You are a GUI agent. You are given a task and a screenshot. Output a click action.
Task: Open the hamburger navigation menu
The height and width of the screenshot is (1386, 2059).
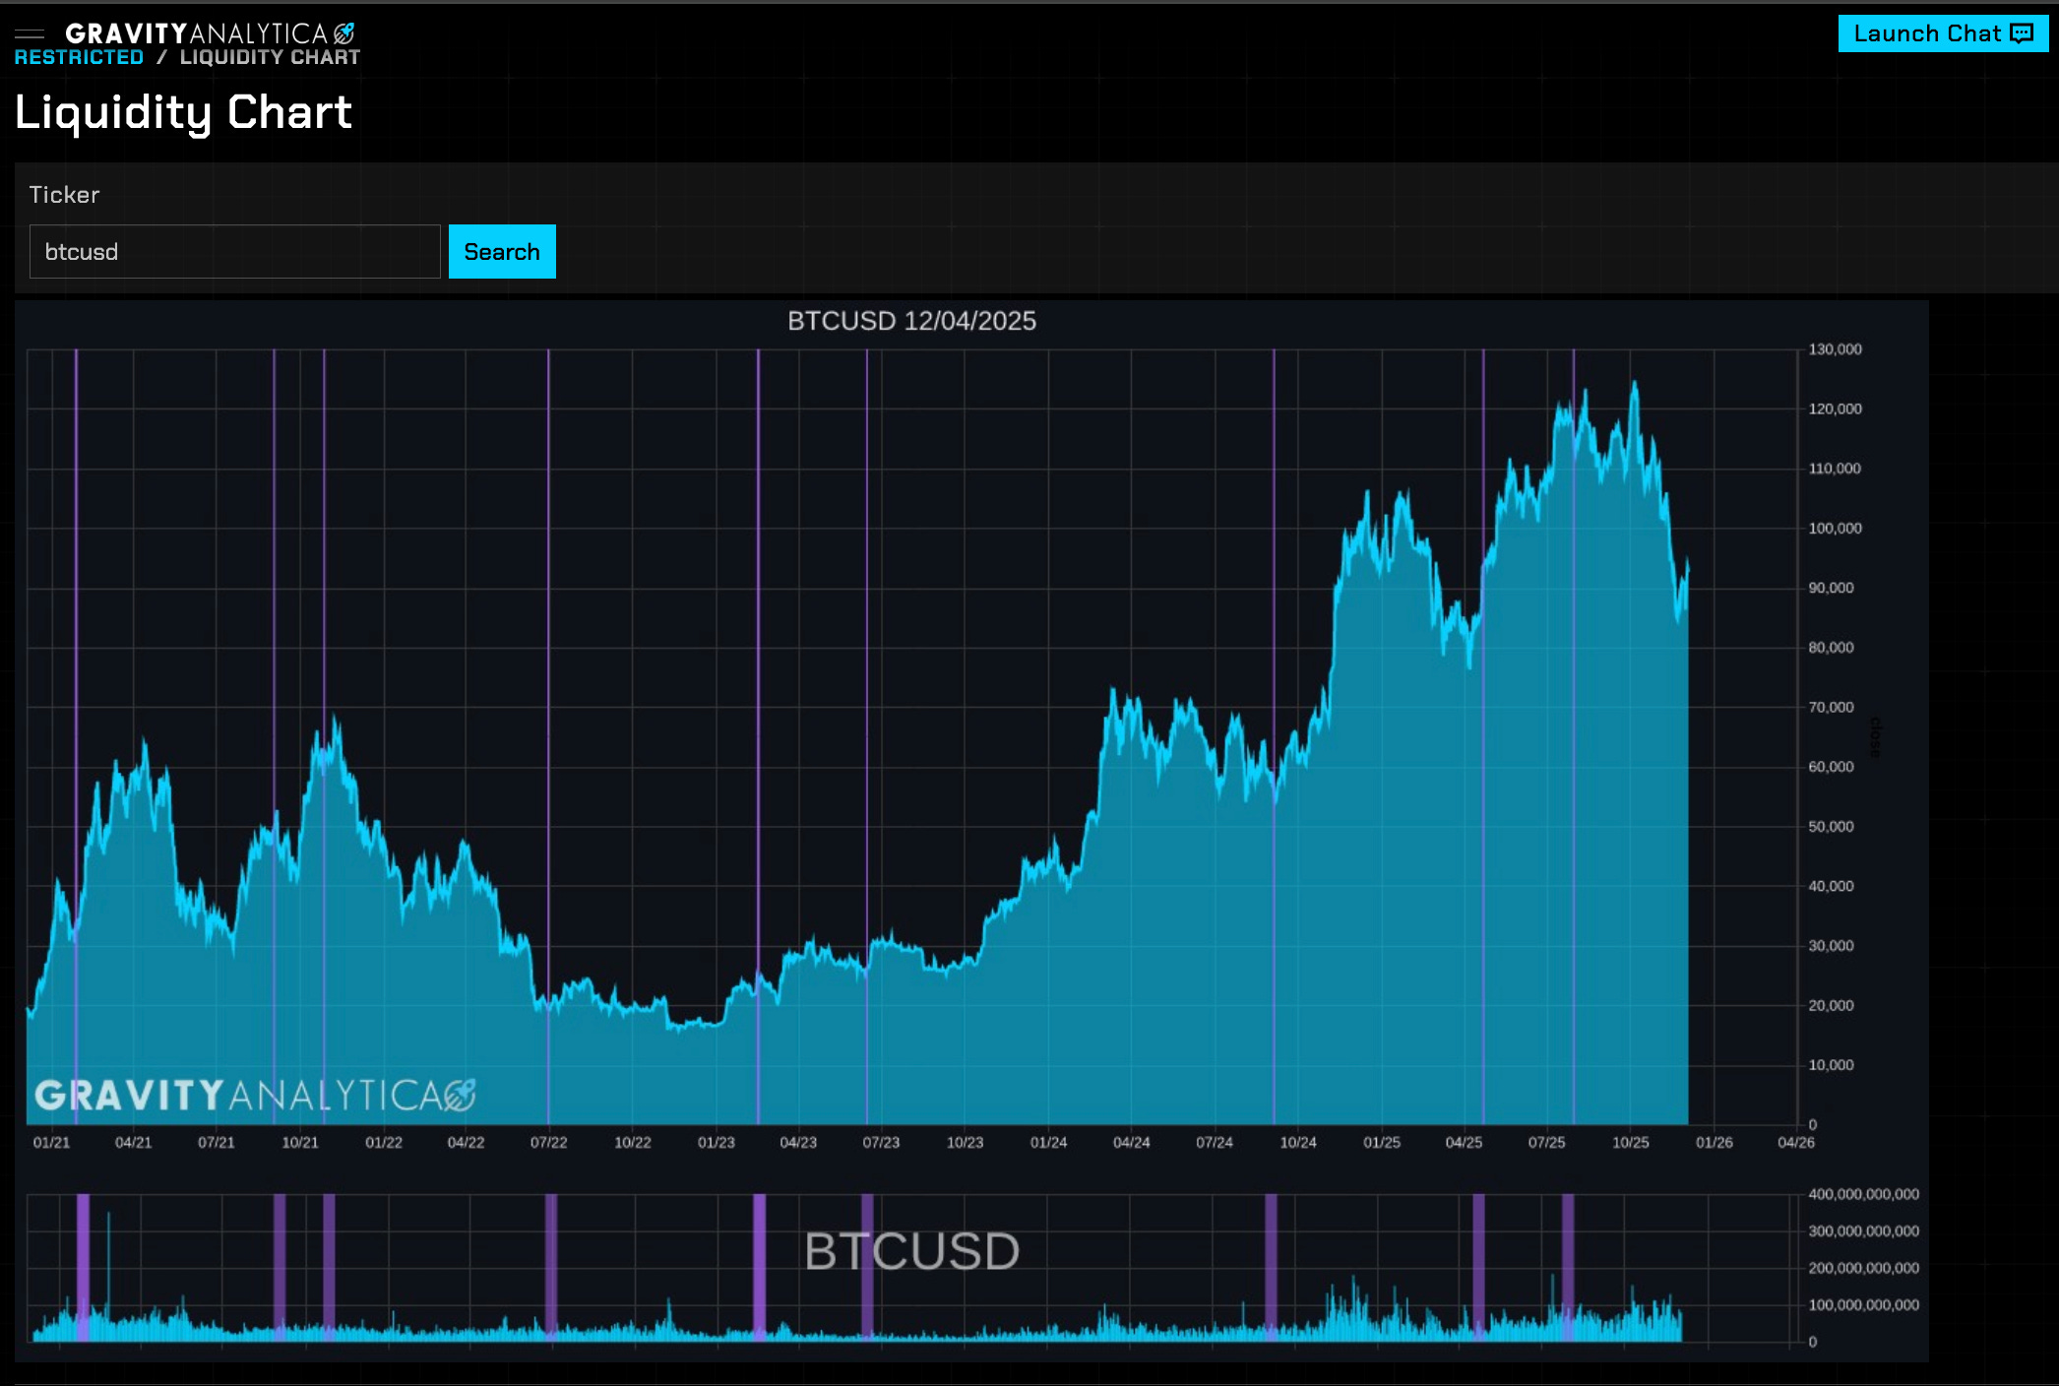[30, 33]
